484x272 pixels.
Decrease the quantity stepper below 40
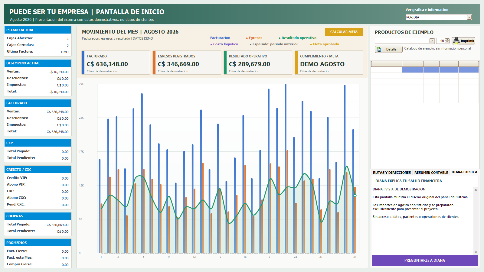click(x=447, y=42)
